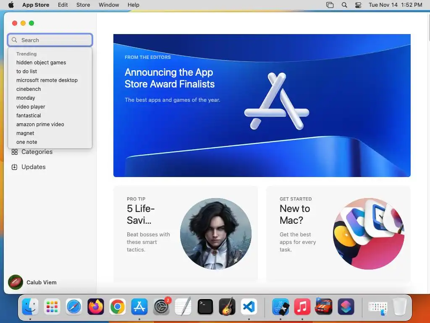Open Spotlight search in menu bar
This screenshot has width=430, height=323.
click(344, 5)
